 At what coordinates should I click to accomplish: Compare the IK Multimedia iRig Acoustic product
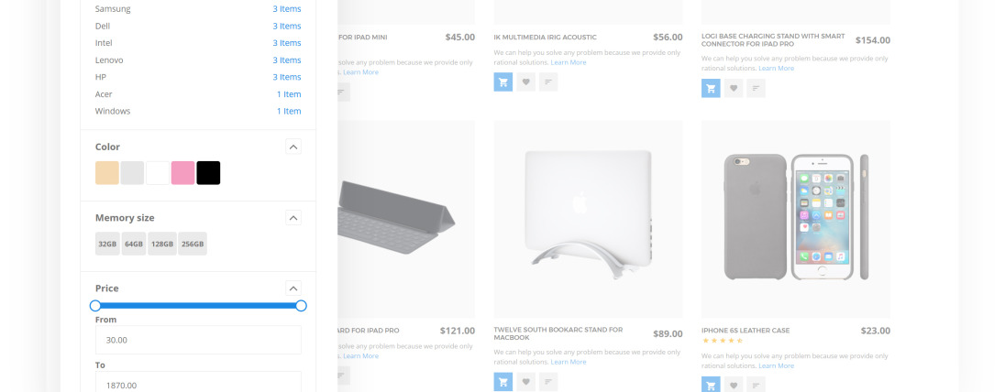[548, 82]
